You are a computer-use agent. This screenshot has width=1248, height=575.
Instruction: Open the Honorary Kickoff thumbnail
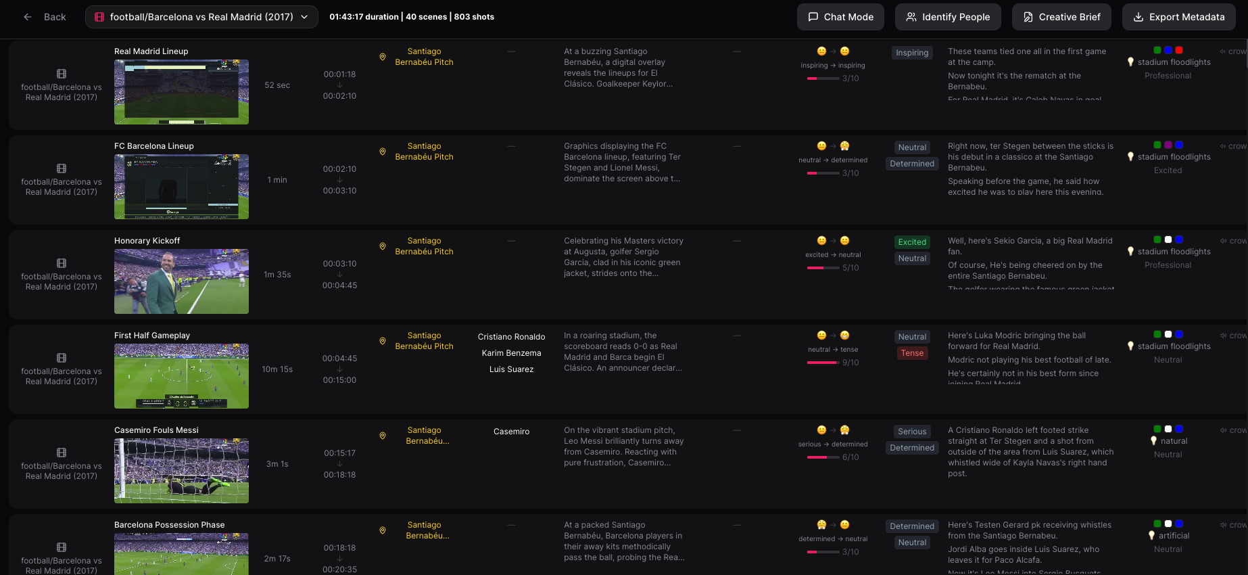(181, 281)
